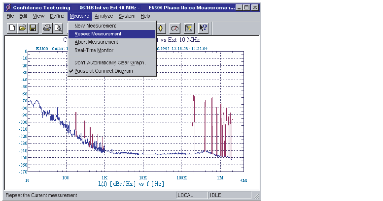Click the -170 y-axis label
383x201 pixels.
[x=23, y=172]
